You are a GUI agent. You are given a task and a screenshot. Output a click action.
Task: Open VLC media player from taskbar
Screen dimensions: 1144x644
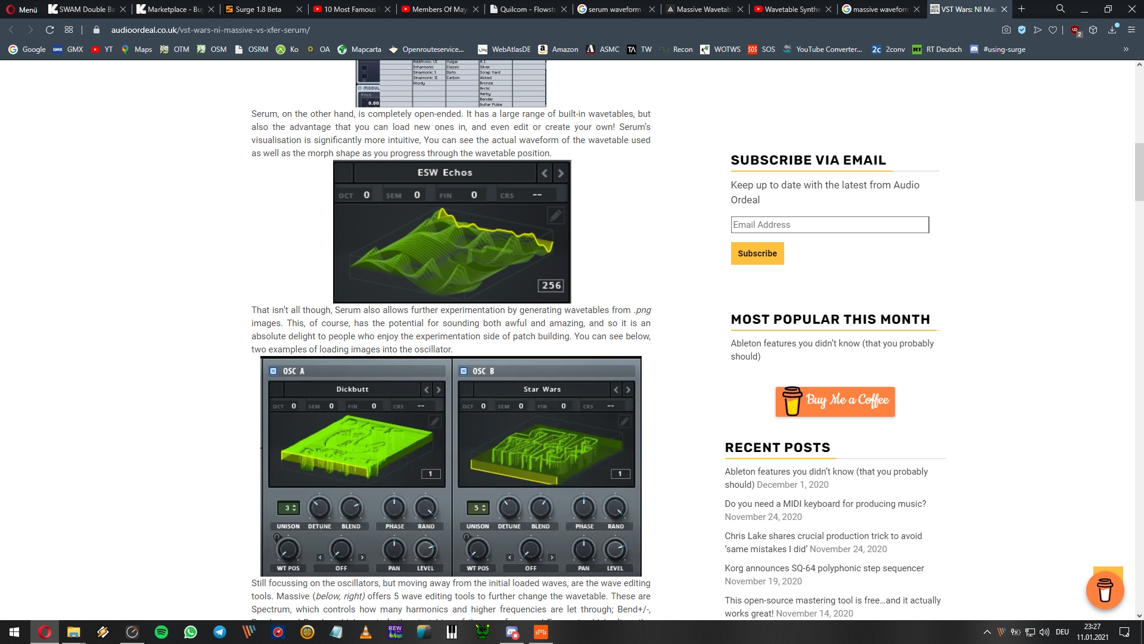pyautogui.click(x=366, y=632)
